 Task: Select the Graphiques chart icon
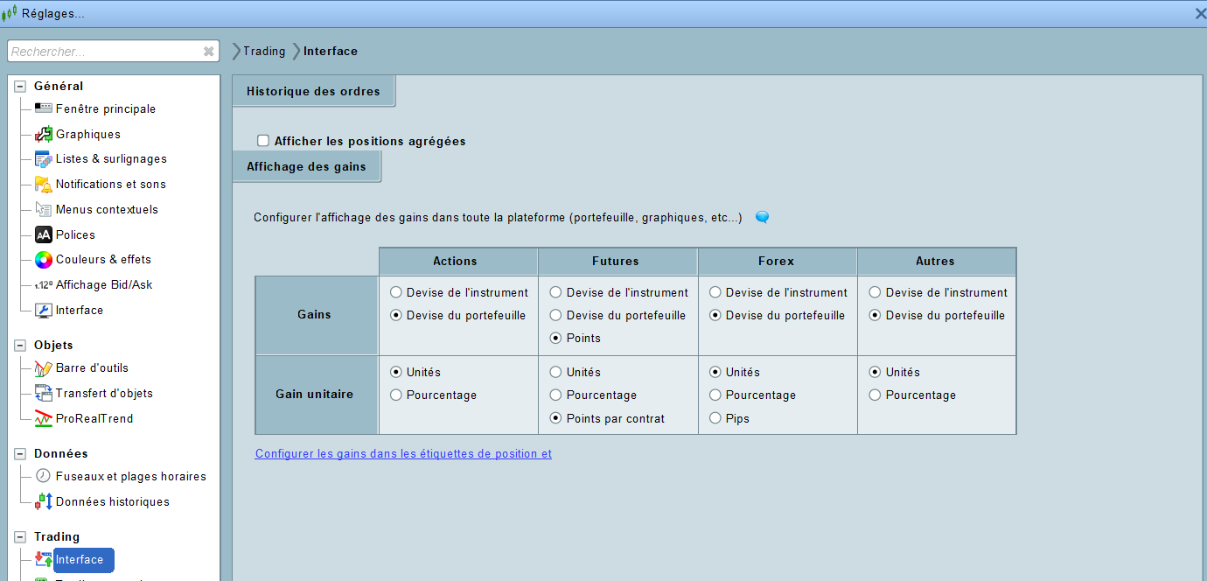click(x=43, y=134)
